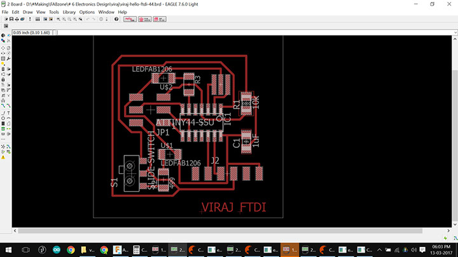Screen dimensions: 458x257
Task: Select the Show (eye) tool
Action: coord(8,36)
